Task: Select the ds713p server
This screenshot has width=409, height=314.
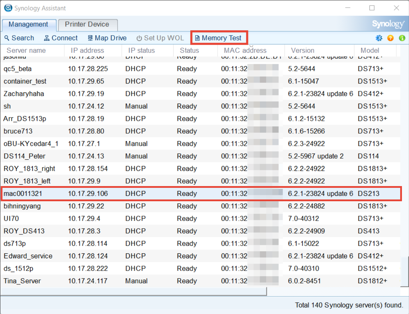Action: (x=200, y=244)
